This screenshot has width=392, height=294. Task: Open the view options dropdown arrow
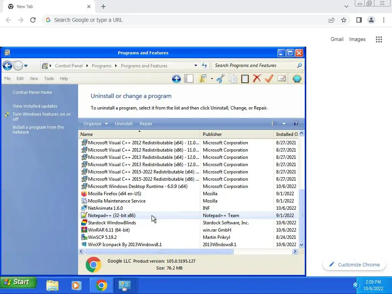pos(284,124)
